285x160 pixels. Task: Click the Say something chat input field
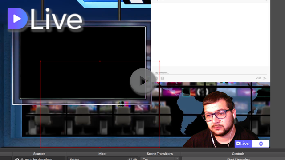211,73
